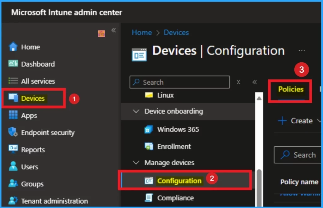This screenshot has height=208, width=323.
Task: Click the Devices monitor icon
Action: 13,98
